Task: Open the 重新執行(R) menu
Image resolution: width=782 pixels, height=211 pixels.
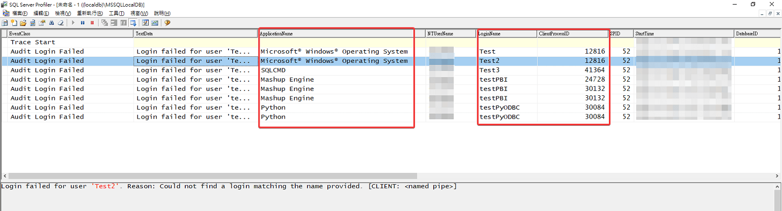Action: pos(90,13)
